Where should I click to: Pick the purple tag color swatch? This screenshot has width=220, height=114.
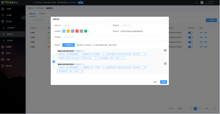pyautogui.click(x=72, y=31)
